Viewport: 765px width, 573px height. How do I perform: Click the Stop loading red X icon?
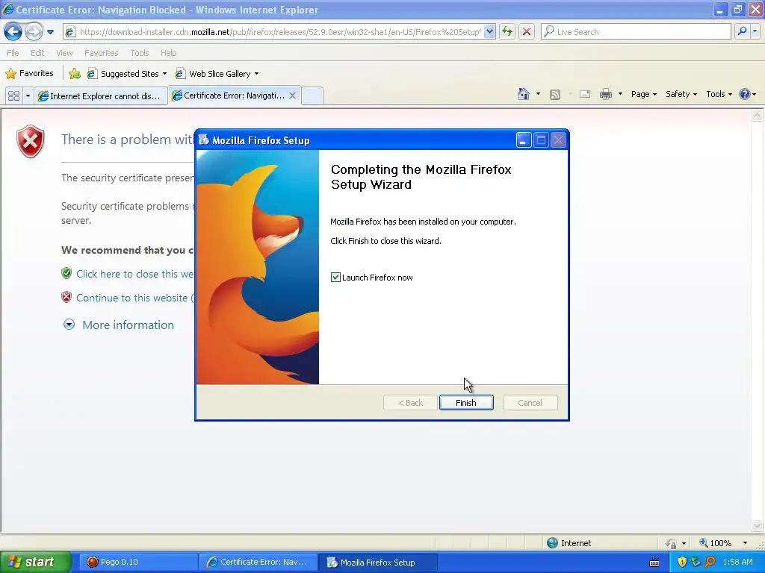click(527, 31)
